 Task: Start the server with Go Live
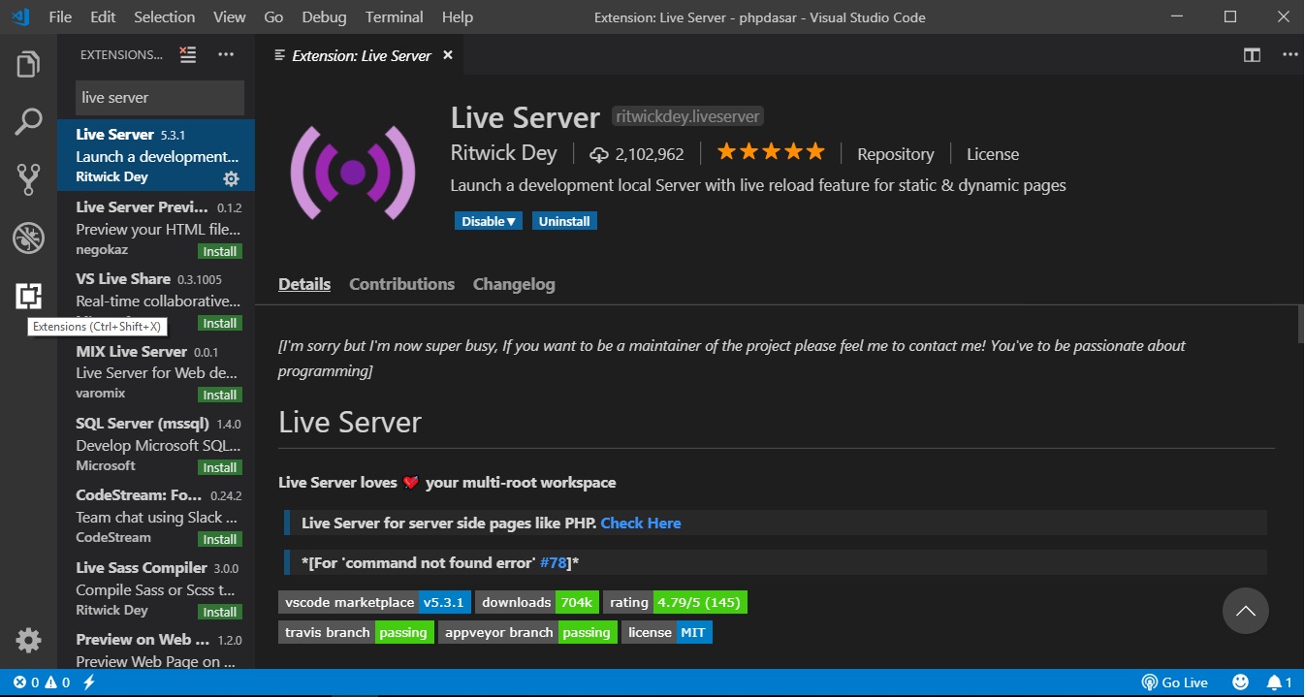tap(1175, 682)
